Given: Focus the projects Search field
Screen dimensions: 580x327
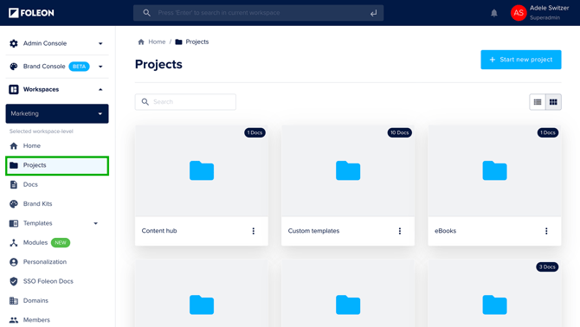Looking at the screenshot, I should (185, 101).
